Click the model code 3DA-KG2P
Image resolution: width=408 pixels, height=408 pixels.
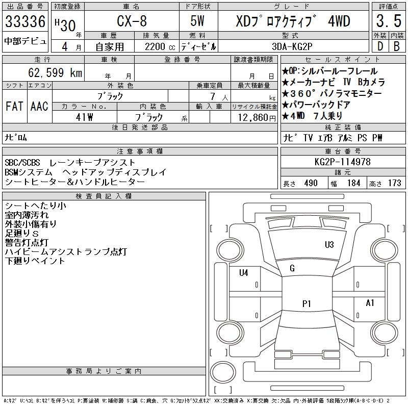(292, 46)
